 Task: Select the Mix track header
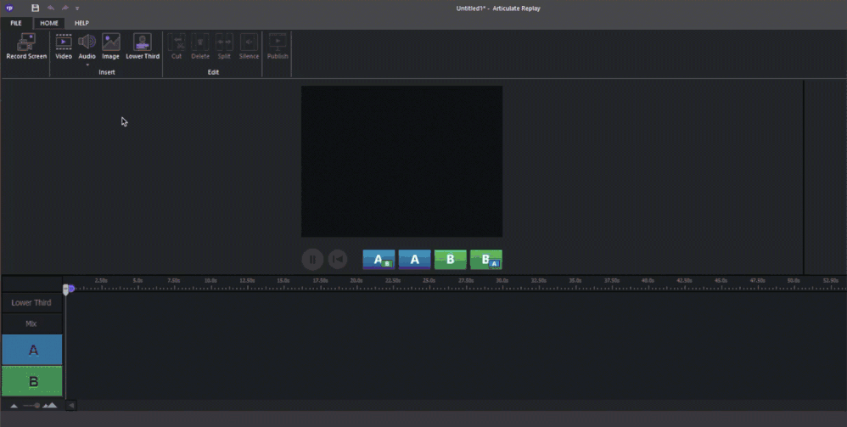31,323
